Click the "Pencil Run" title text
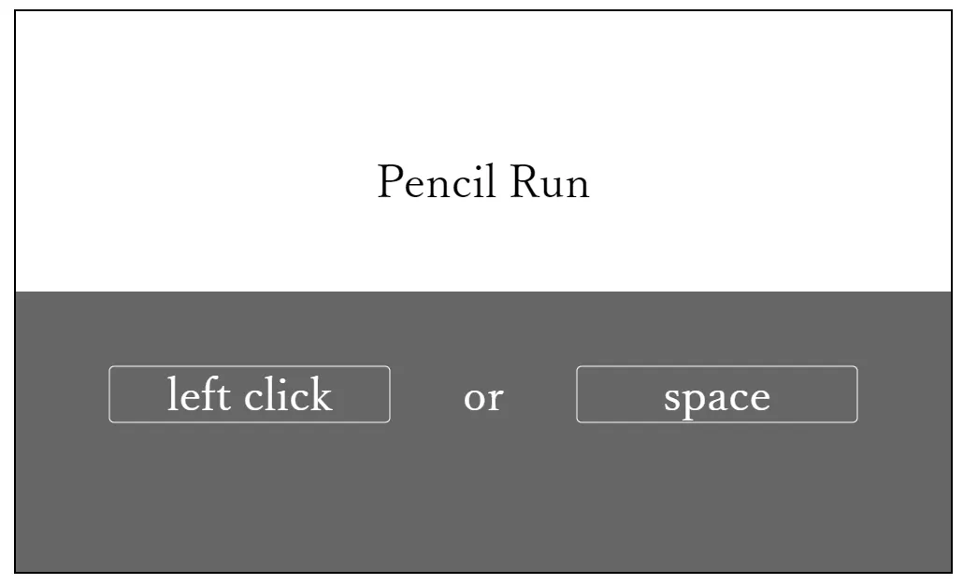Image resolution: width=963 pixels, height=584 pixels. click(483, 182)
